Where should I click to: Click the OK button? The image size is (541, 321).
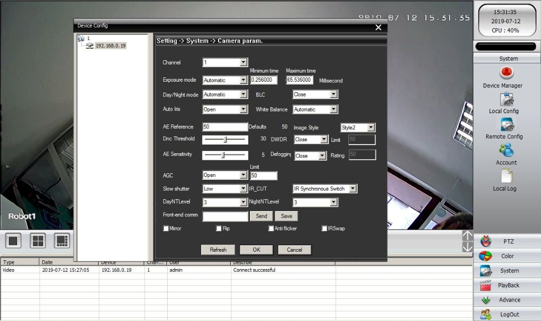(256, 250)
